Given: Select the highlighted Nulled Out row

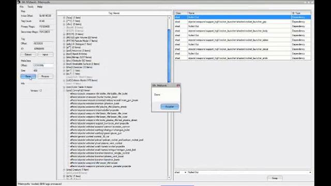Looking at the screenshot, I should click(x=243, y=17).
